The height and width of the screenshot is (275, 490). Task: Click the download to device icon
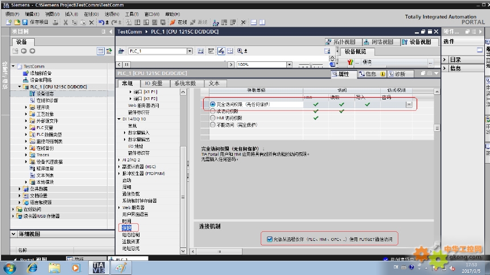pos(137,22)
